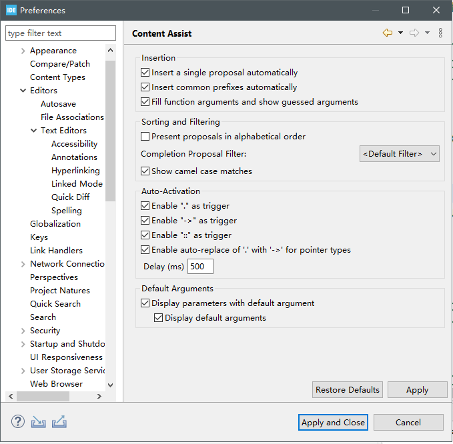Expand the Network Connections tree node
The height and width of the screenshot is (444, 453).
tap(23, 264)
